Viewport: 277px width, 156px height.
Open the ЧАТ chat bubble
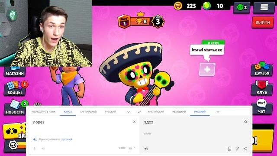(x=261, y=107)
